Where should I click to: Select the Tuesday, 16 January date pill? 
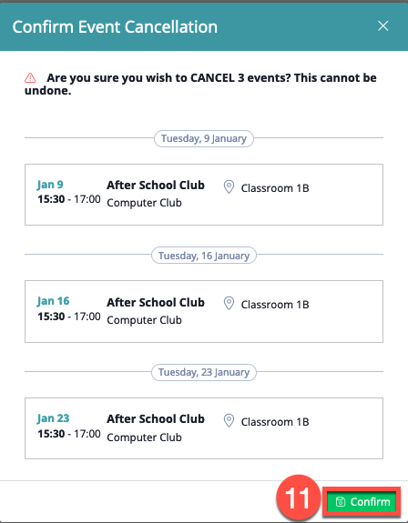pyautogui.click(x=204, y=256)
